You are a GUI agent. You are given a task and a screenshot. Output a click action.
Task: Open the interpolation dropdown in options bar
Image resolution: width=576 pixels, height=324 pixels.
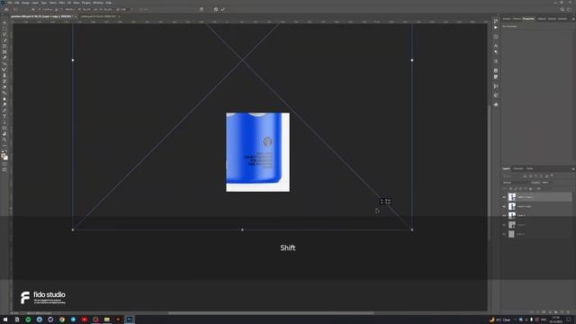[x=144, y=9]
